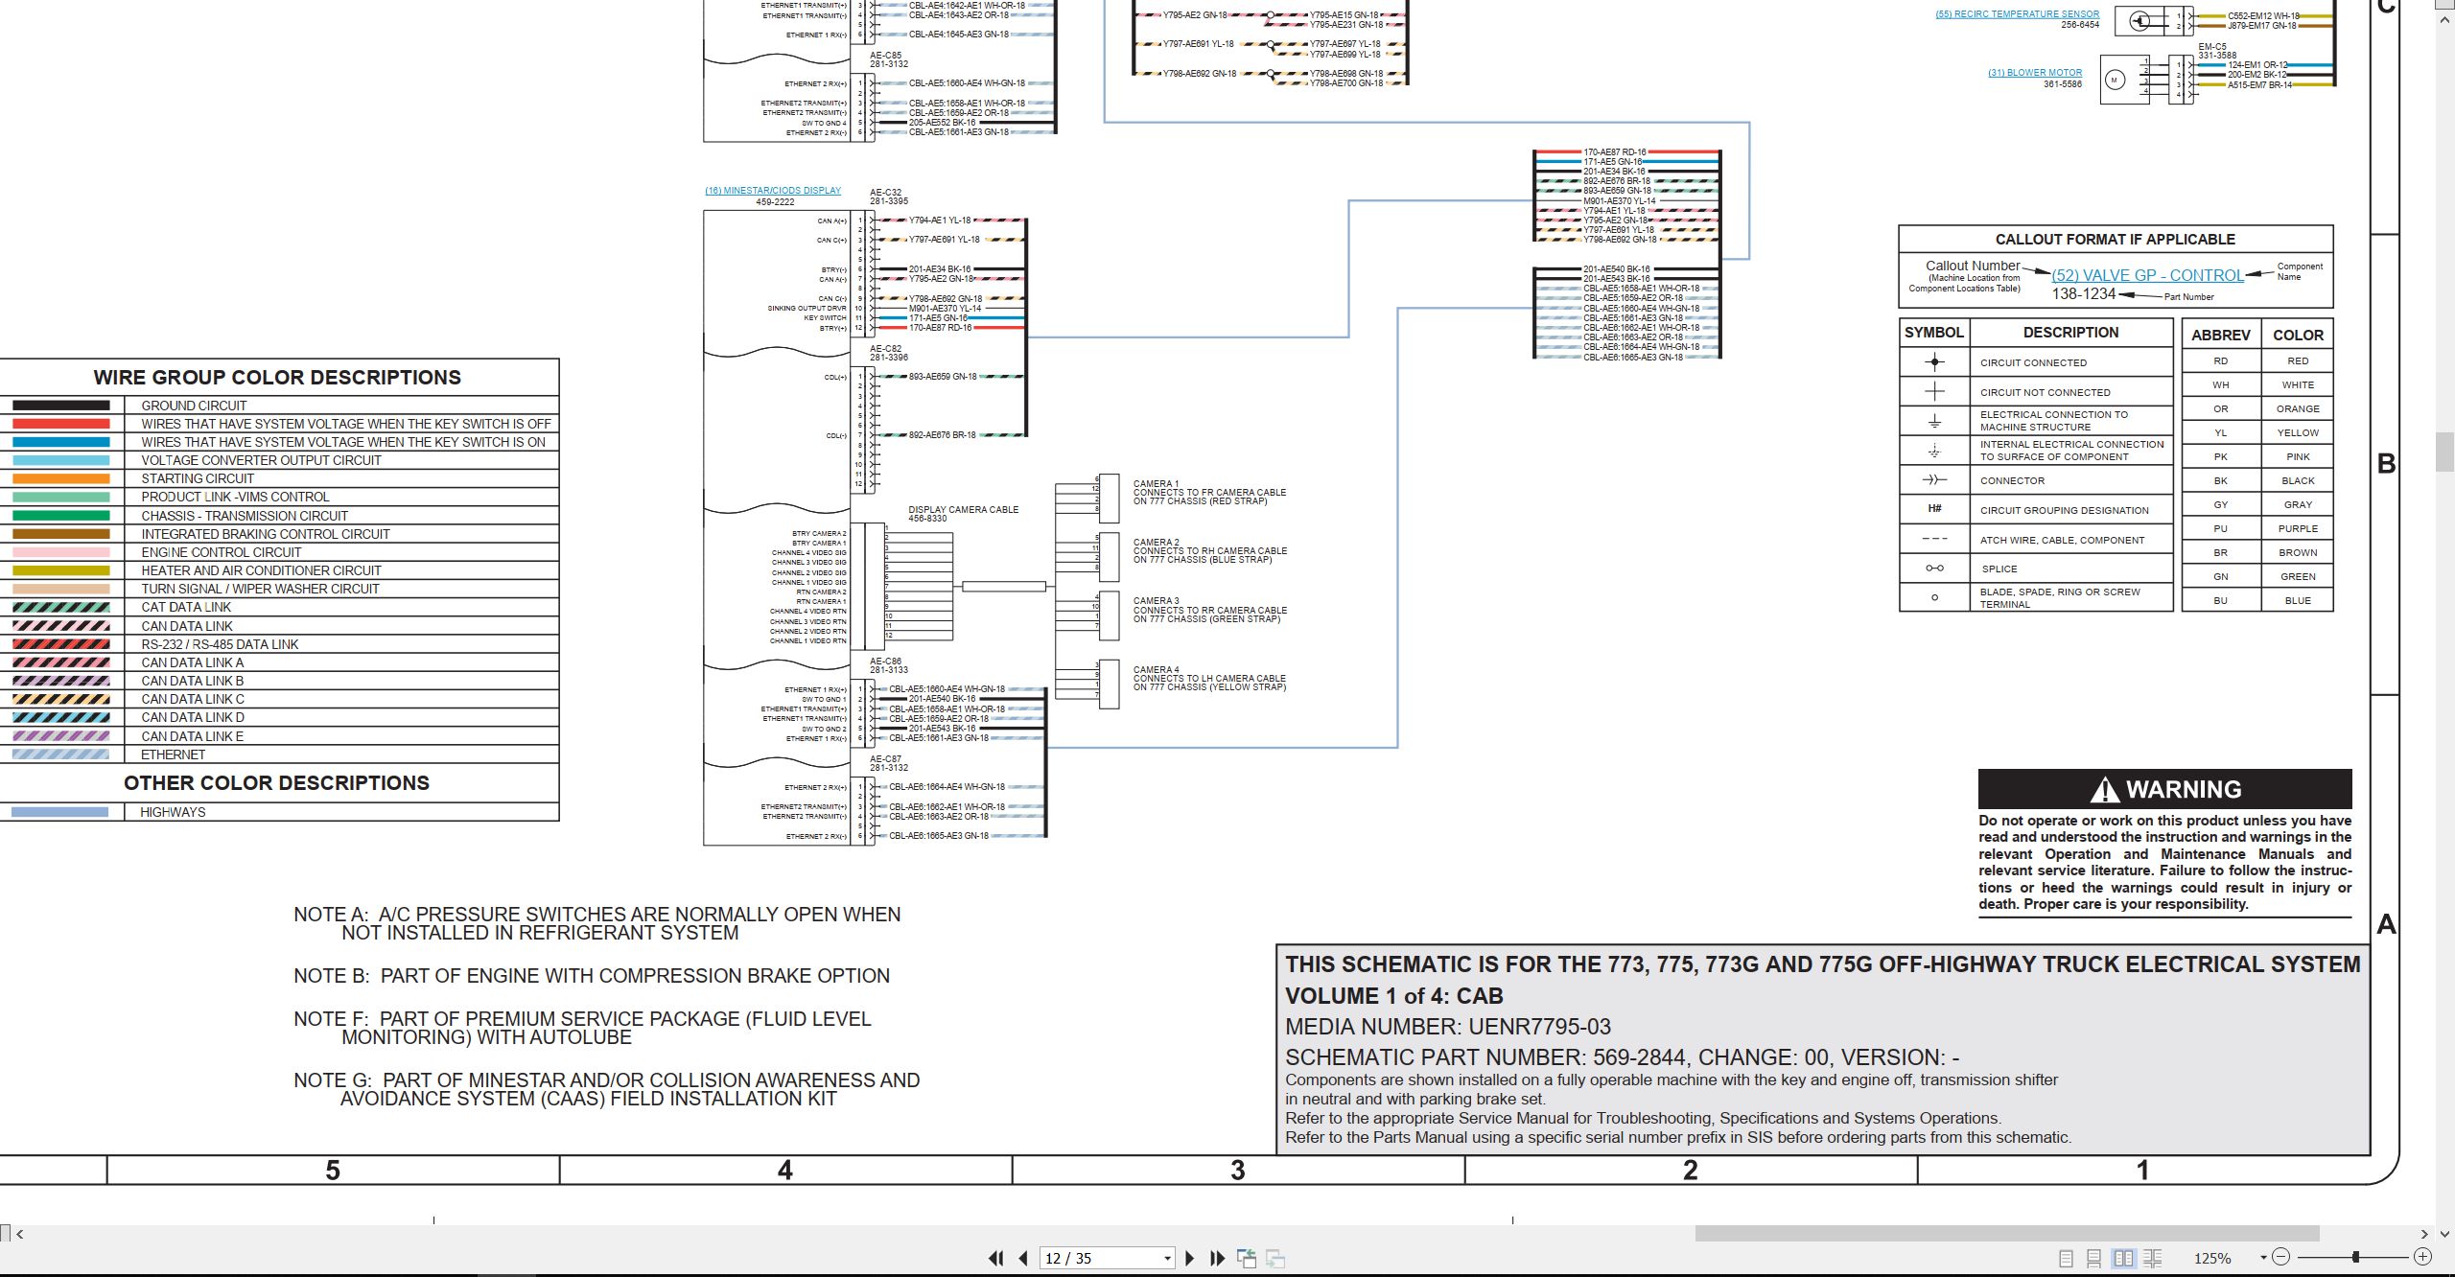Toggle two-page facing layout
The width and height of the screenshot is (2455, 1277).
(2124, 1258)
